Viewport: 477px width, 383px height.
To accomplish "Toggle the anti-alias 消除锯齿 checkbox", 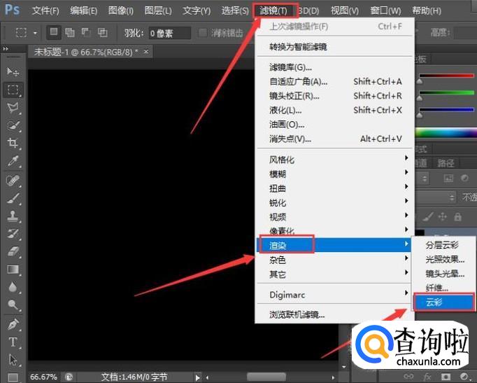I will 202,32.
